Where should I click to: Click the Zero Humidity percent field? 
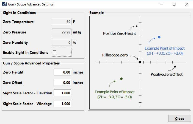coord(62,43)
